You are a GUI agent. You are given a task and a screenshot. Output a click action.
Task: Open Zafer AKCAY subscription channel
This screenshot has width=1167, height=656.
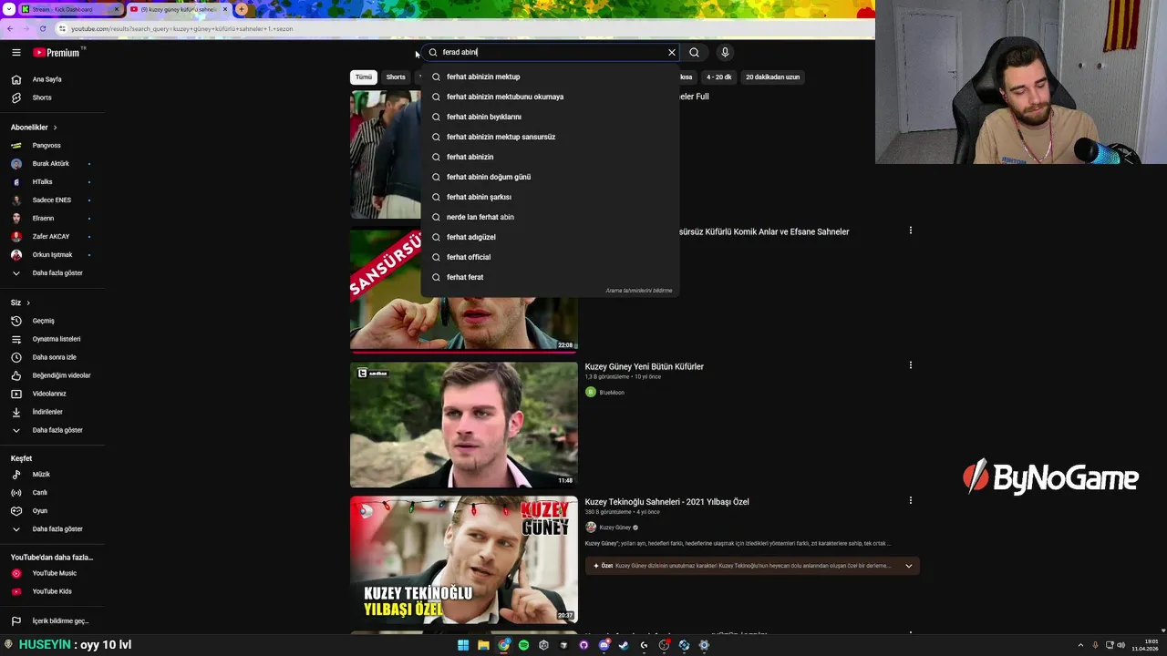click(x=53, y=237)
